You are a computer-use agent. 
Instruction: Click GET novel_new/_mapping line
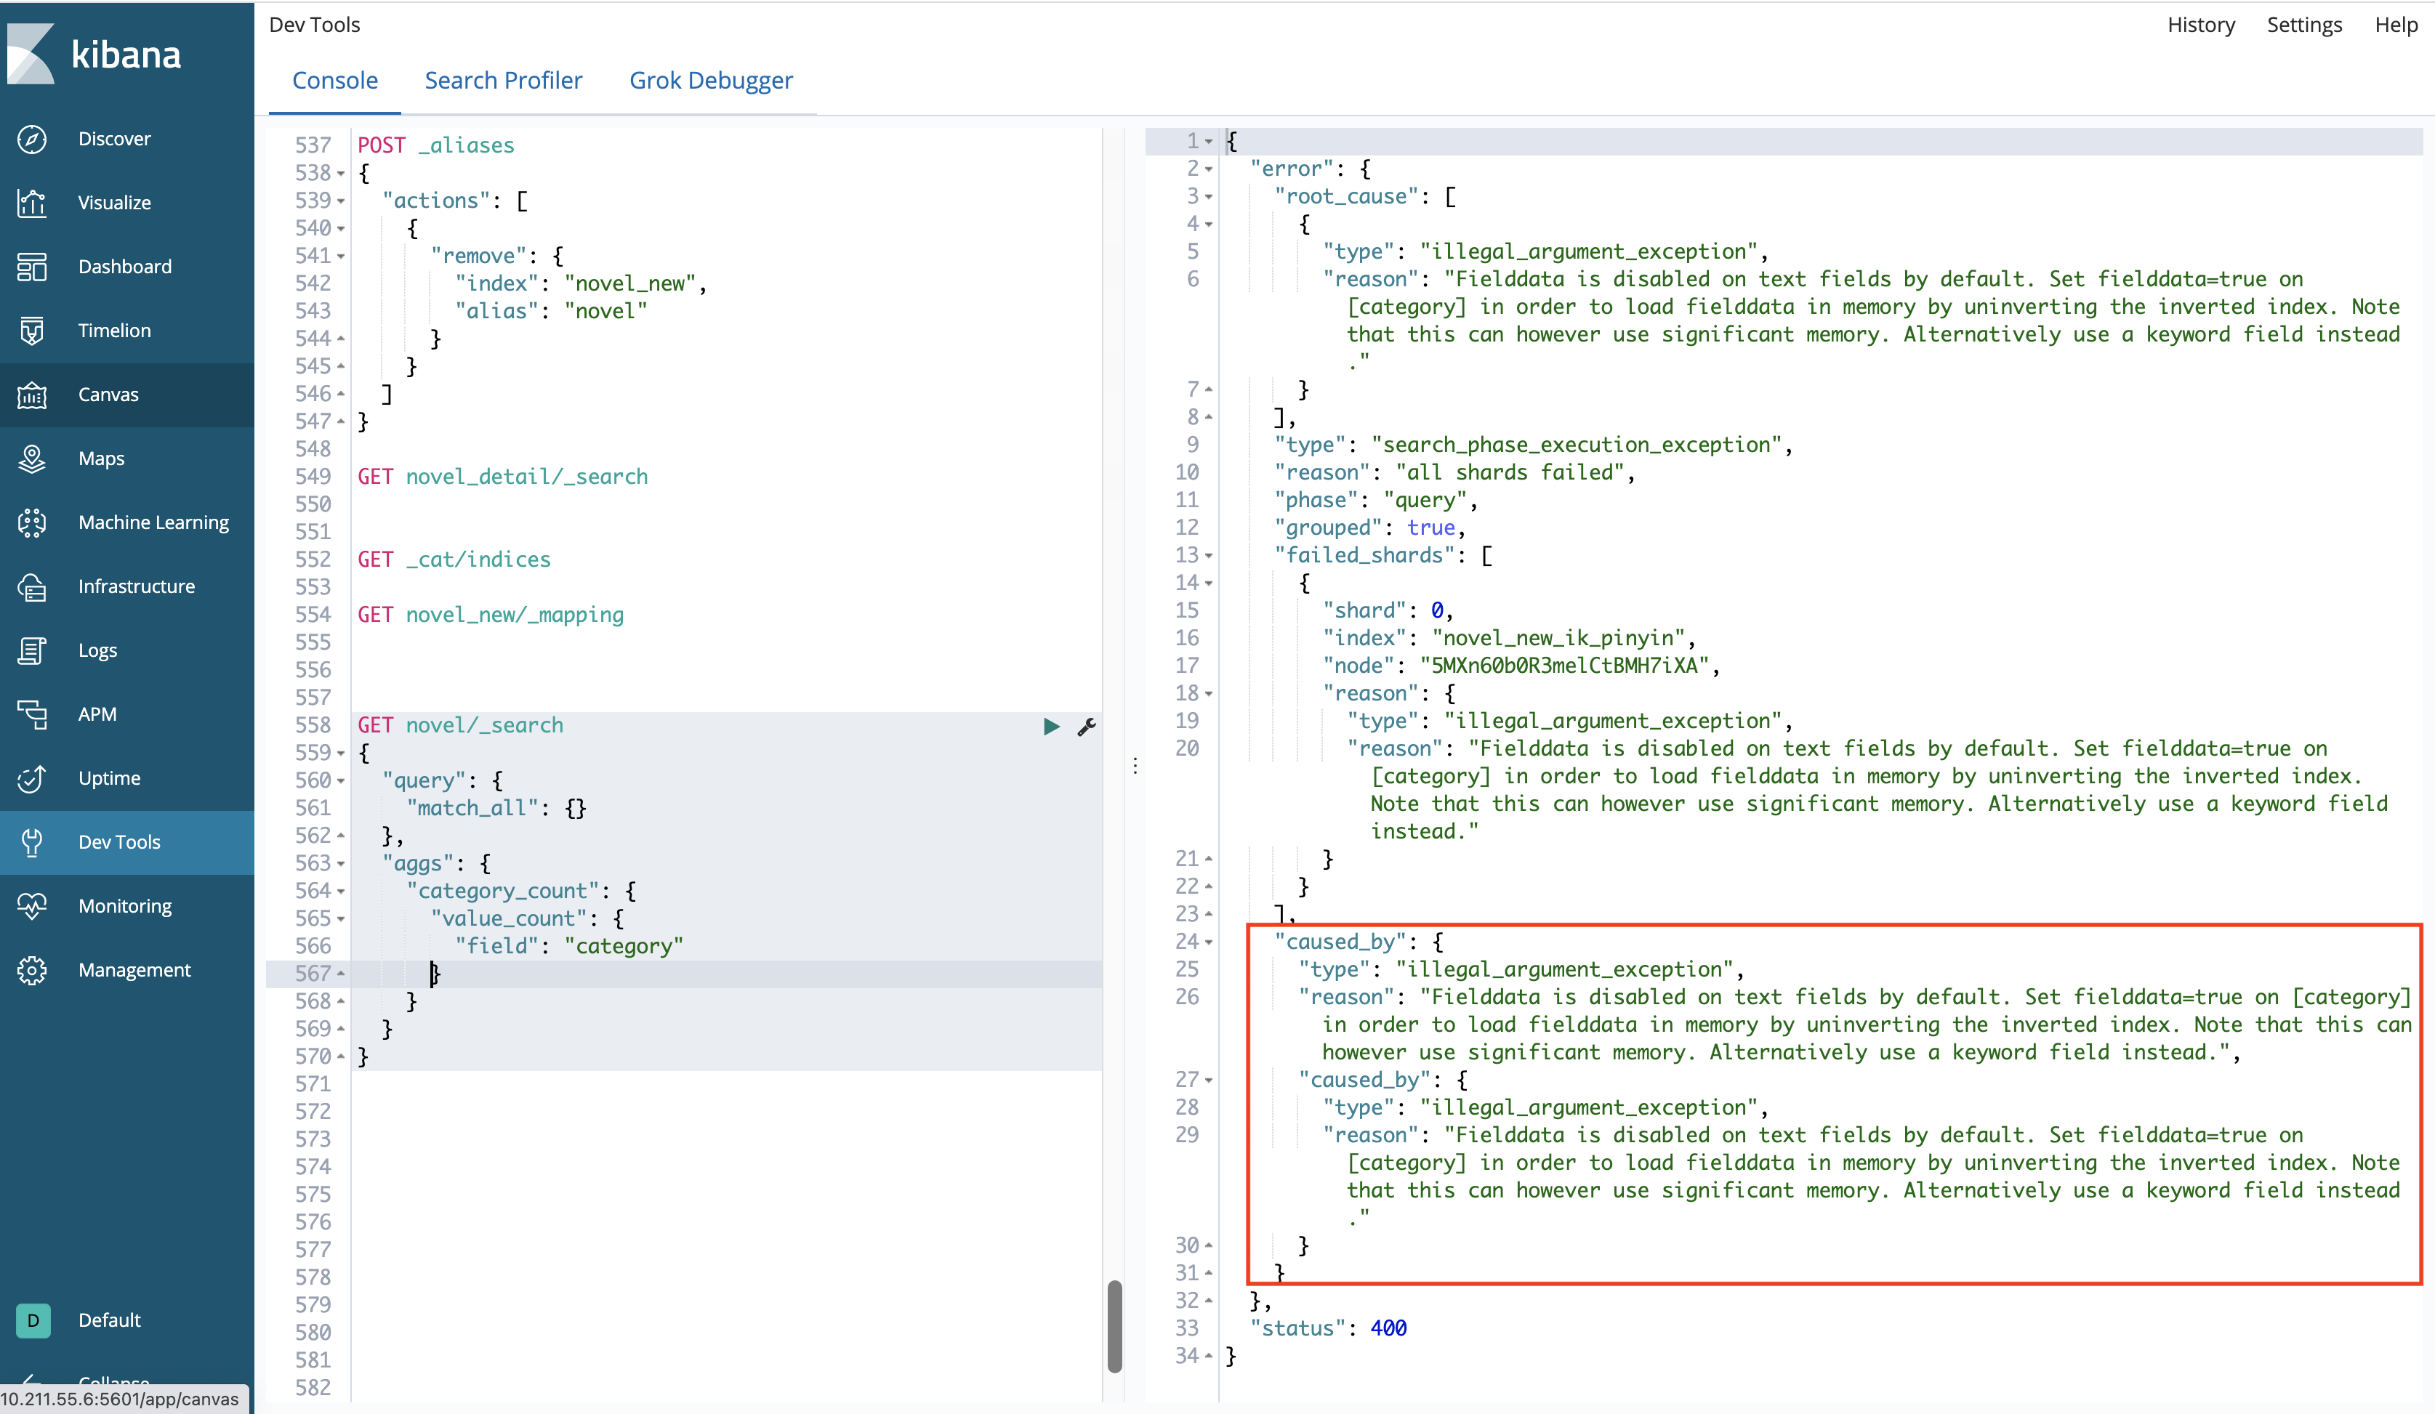pyautogui.click(x=491, y=615)
